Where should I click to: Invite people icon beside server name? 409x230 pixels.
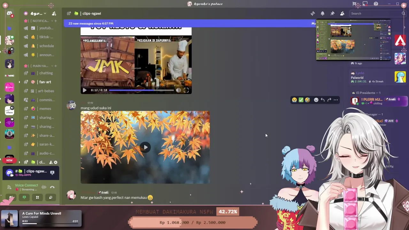54,13
